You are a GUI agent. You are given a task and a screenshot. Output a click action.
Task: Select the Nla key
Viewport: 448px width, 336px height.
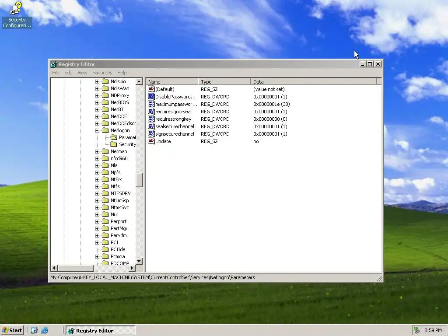114,165
